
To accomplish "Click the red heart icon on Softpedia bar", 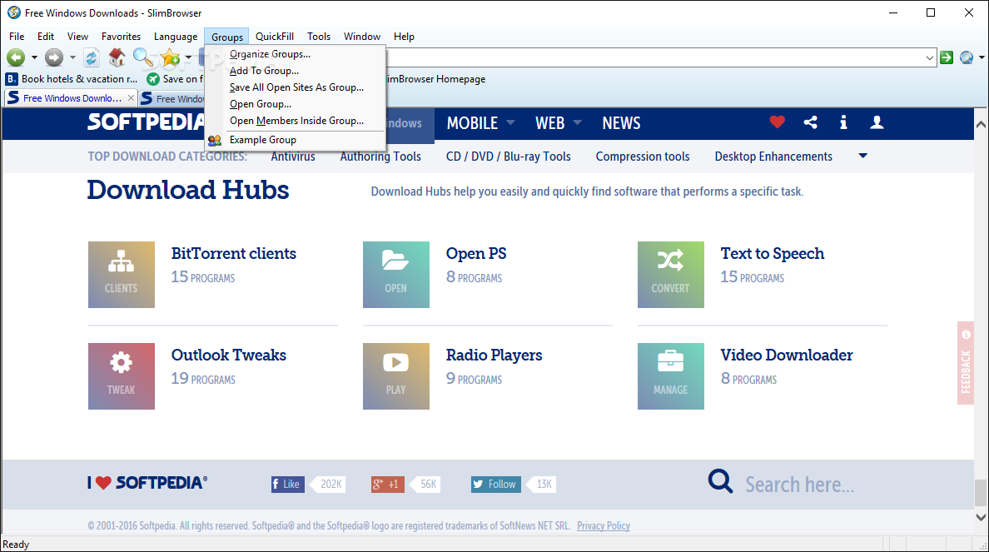I will pyautogui.click(x=777, y=122).
